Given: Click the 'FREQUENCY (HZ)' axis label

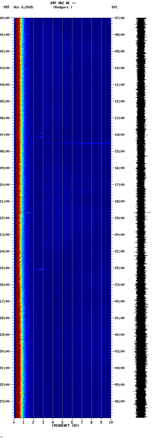Looking at the screenshot, I should pyautogui.click(x=66, y=426).
